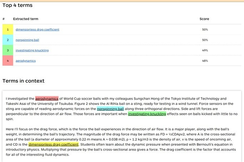The image size is (244, 162).
Task: Open the nonspinning ball term link
Action: click(27, 40)
